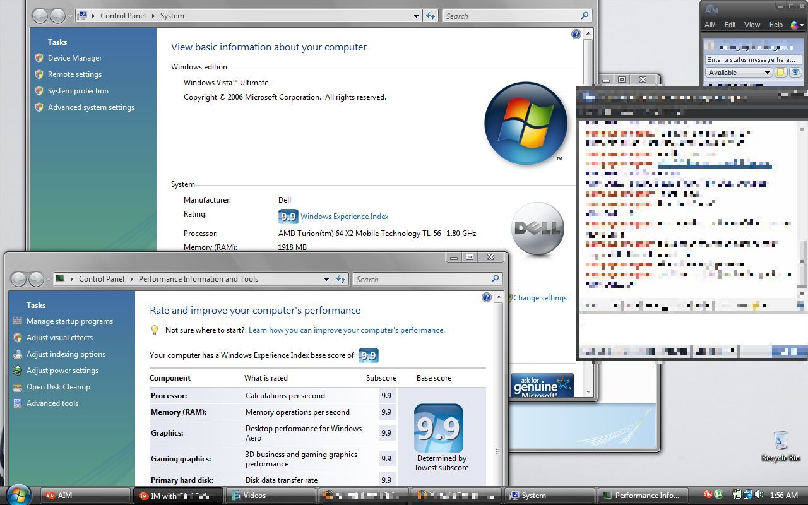Click the 9.9 rating badge in System window
Image resolution: width=808 pixels, height=505 pixels.
(x=288, y=217)
